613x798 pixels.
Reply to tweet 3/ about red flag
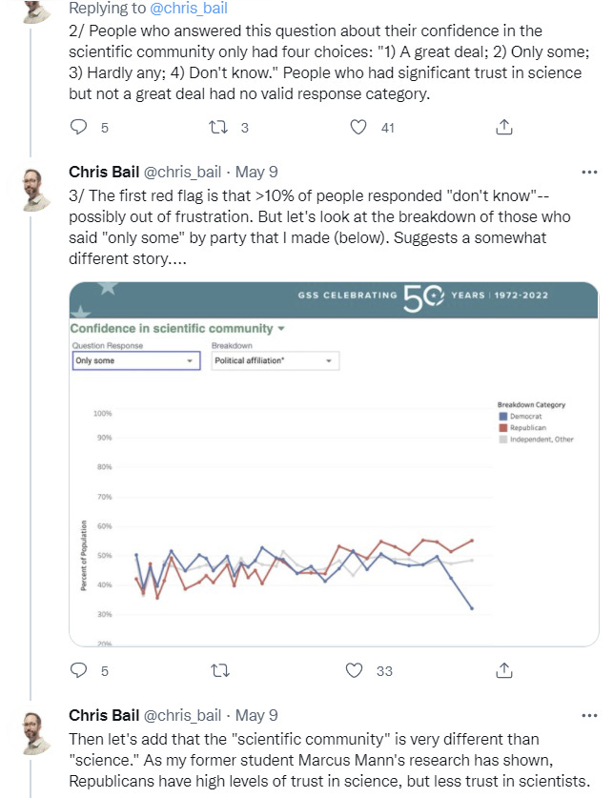coord(78,670)
